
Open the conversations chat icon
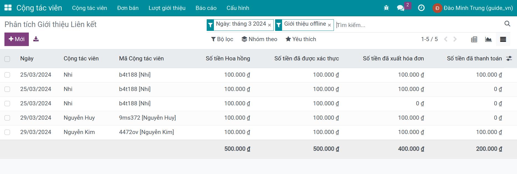tap(401, 8)
